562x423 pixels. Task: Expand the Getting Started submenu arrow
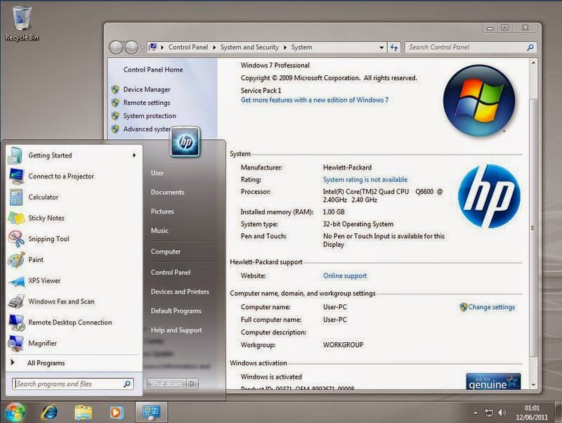133,155
